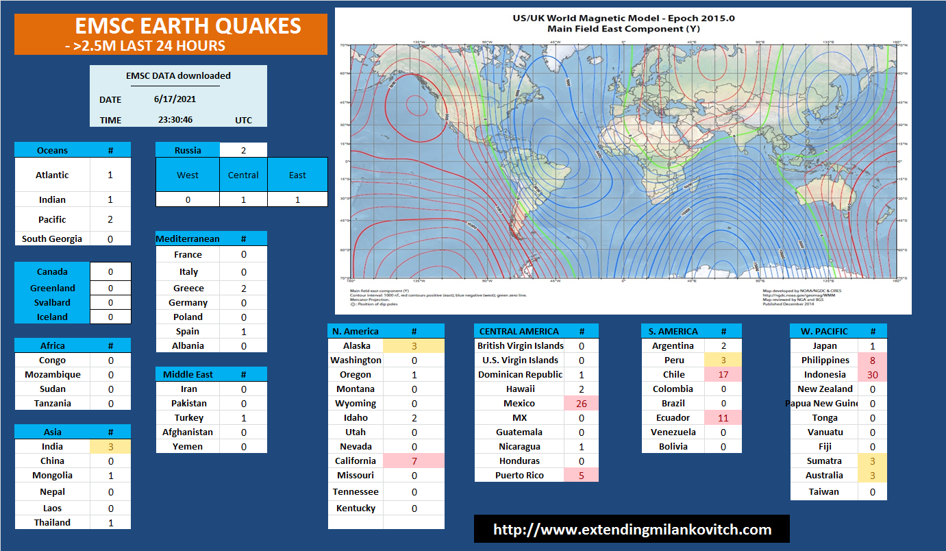
Task: Select the EMSC EARTH QUAKES title banner
Action: pos(171,34)
